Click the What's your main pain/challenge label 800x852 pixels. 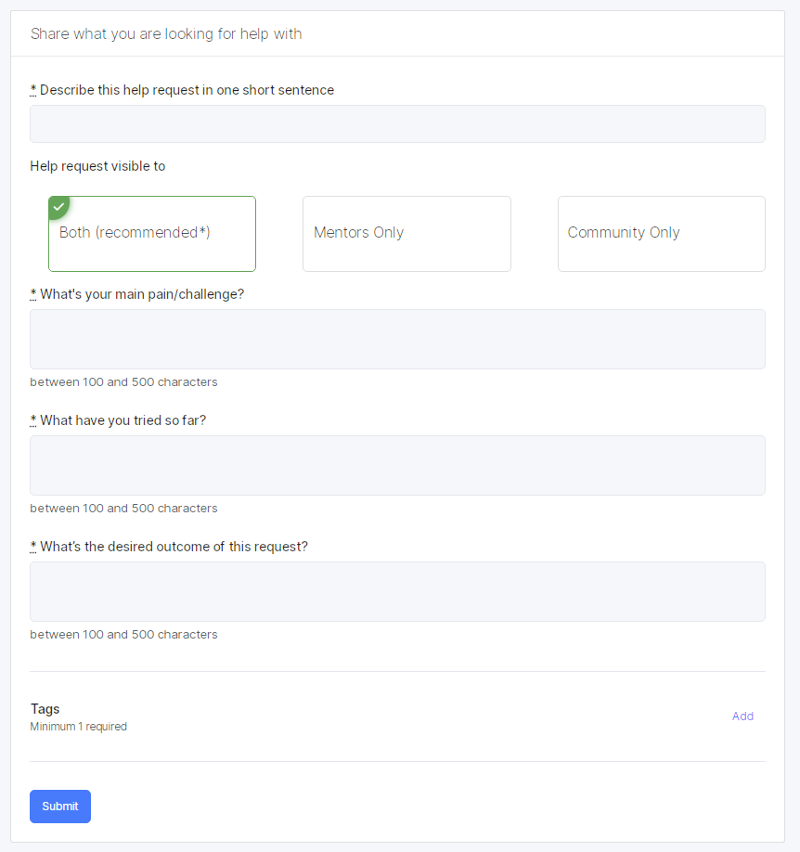point(142,294)
